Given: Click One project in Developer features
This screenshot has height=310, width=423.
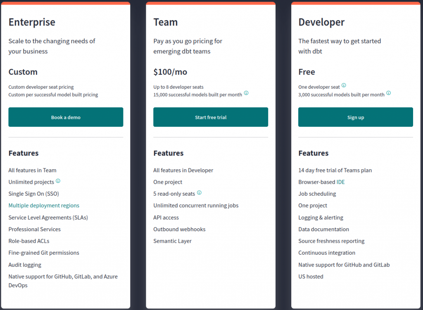Looking at the screenshot, I should [x=313, y=206].
